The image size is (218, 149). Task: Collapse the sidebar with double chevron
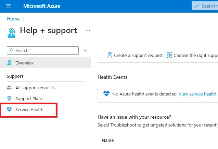(85, 50)
